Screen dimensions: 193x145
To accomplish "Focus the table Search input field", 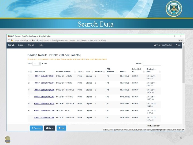I will point(152,63).
